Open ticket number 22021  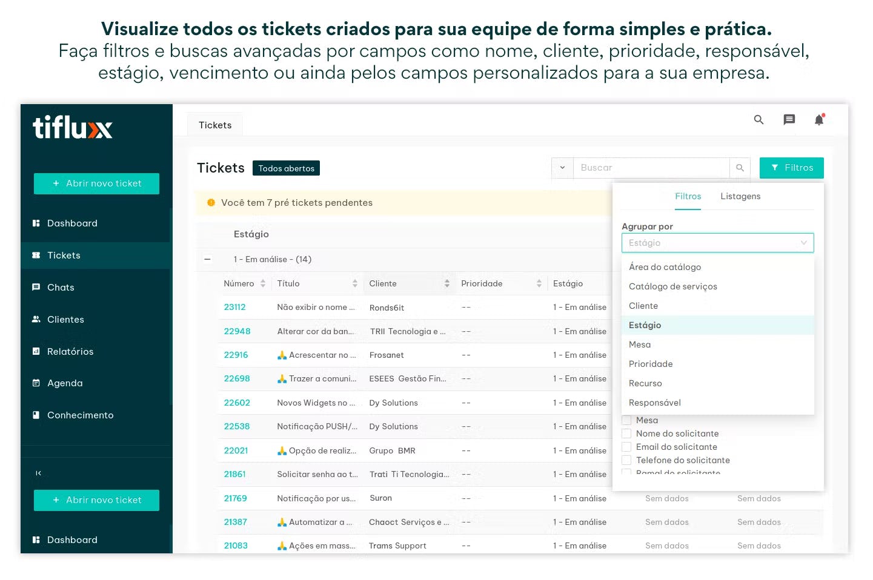(x=236, y=450)
